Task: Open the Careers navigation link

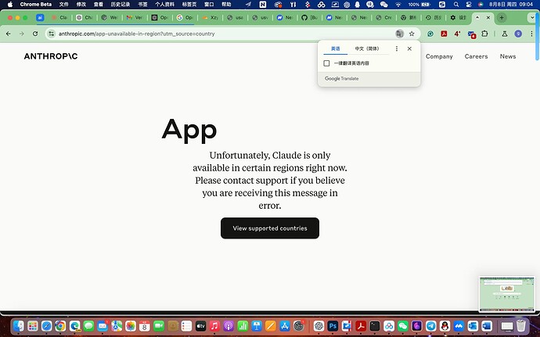Action: (476, 56)
